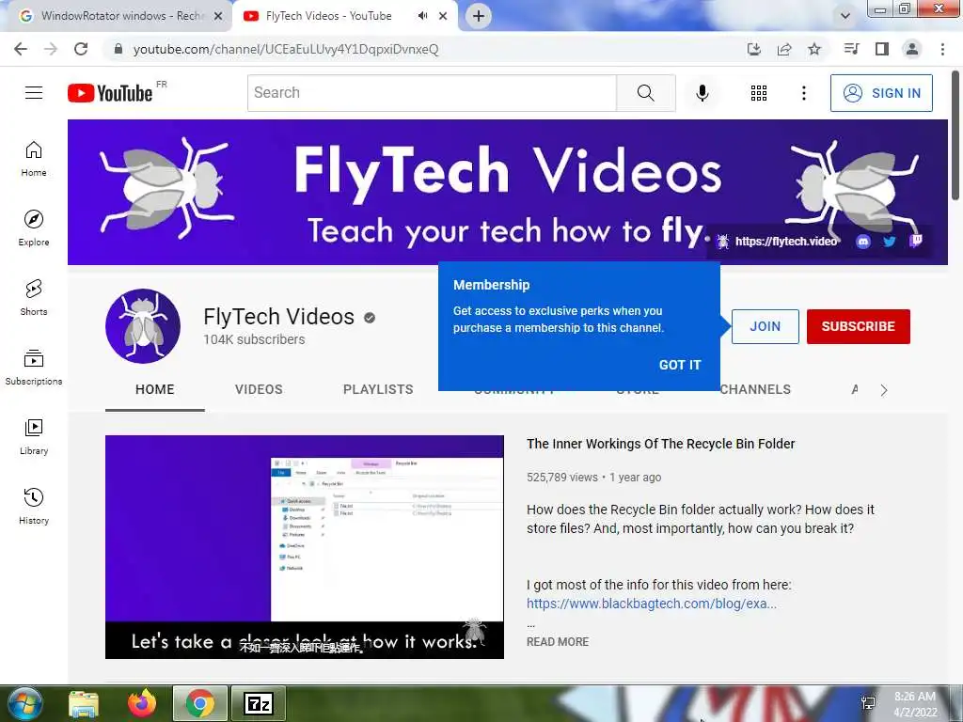Start voice search with microphone icon
This screenshot has height=722, width=963.
pos(702,93)
